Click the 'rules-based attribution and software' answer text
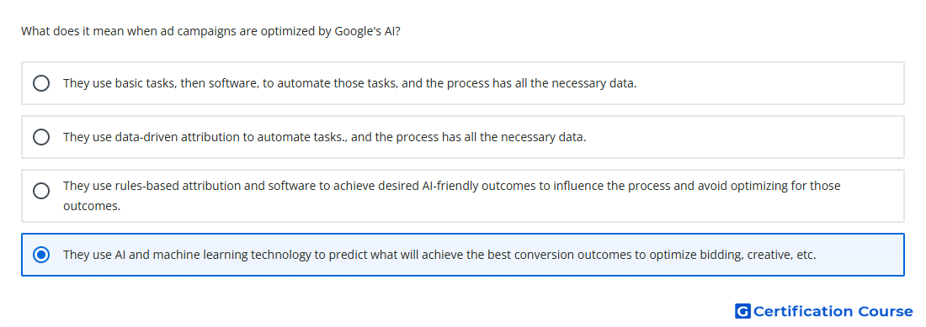926x327 pixels. click(x=452, y=196)
